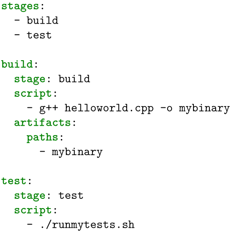The image size is (233, 234).
Task: Select the 'build' entry under stages
Action: coord(42,20)
